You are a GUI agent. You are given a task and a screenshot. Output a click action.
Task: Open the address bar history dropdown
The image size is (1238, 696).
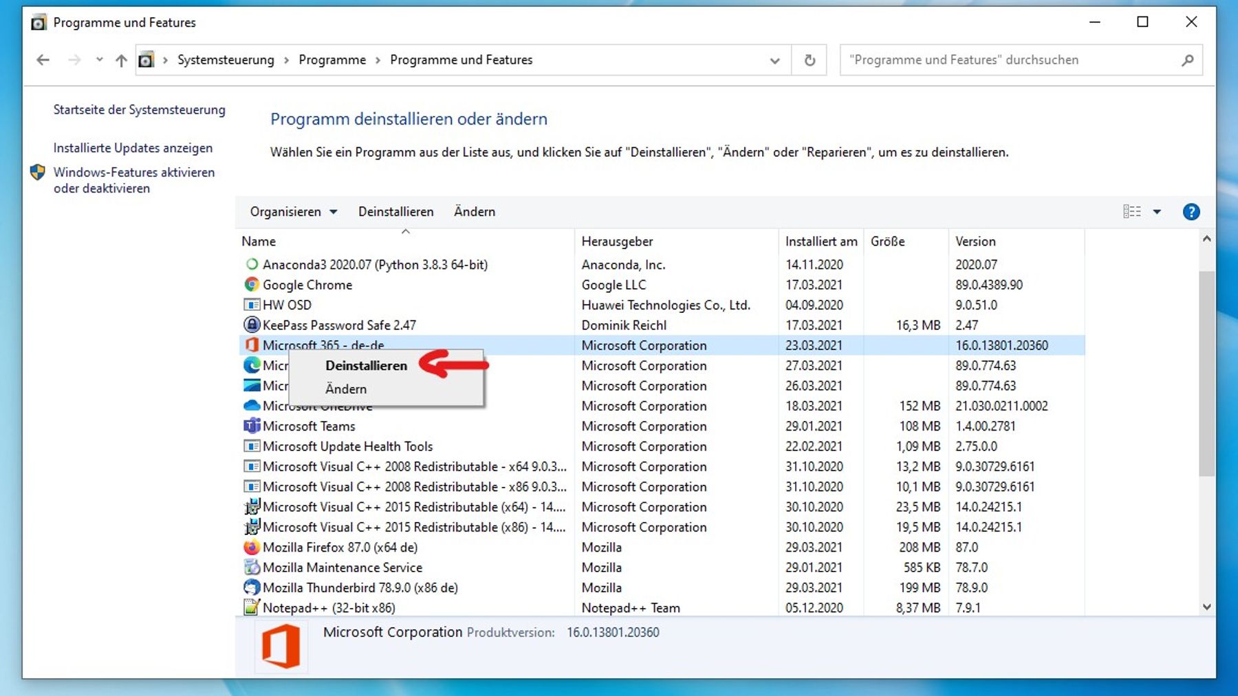click(775, 61)
